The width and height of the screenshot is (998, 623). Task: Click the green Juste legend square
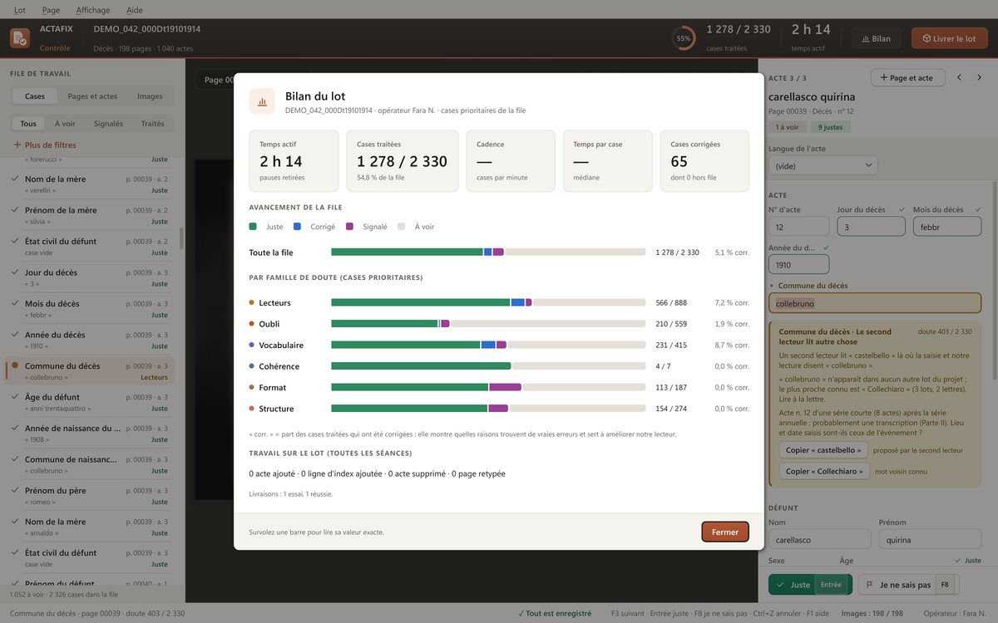(x=253, y=226)
